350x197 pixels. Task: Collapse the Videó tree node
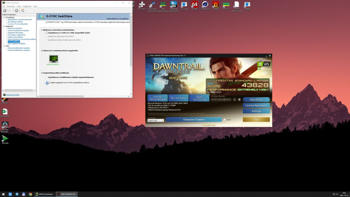[x=4, y=46]
